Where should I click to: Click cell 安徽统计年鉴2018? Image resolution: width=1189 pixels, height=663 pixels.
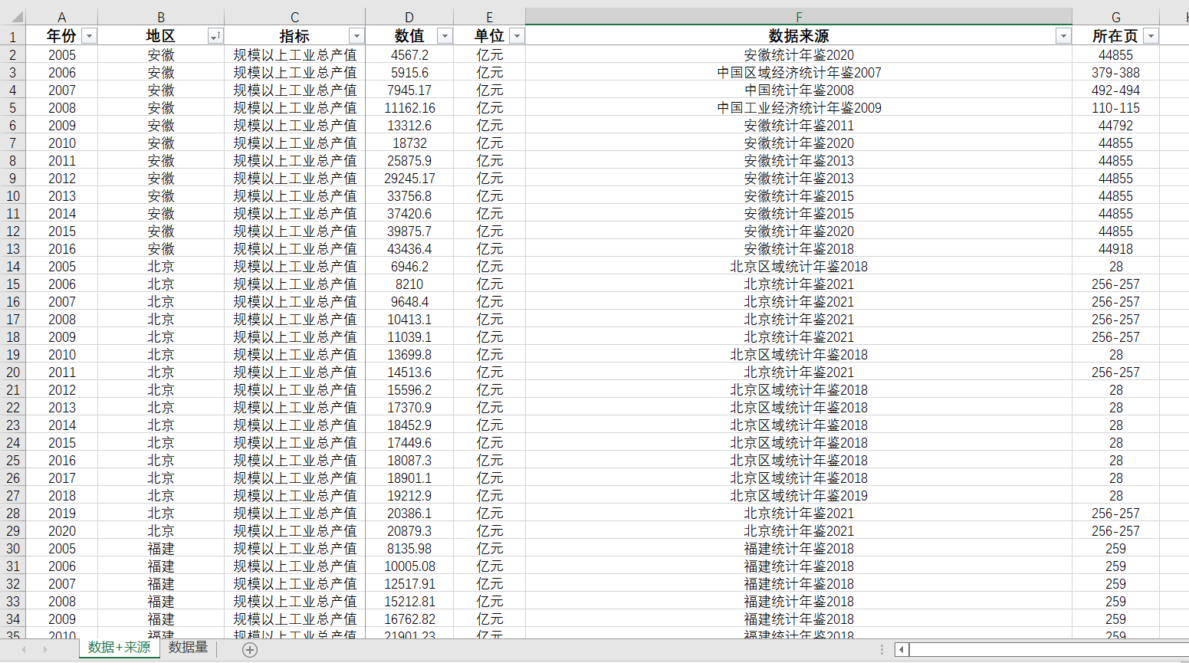coord(799,248)
